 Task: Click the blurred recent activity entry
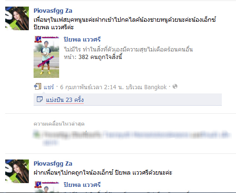click(131, 138)
